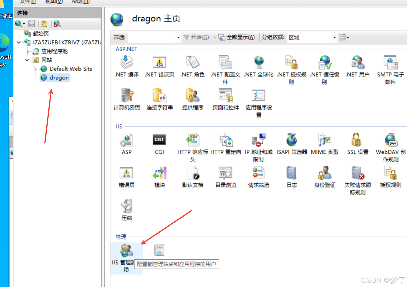Viewport: 407px width, 287px height.
Task: Open the 日志 feature
Action: 291,177
